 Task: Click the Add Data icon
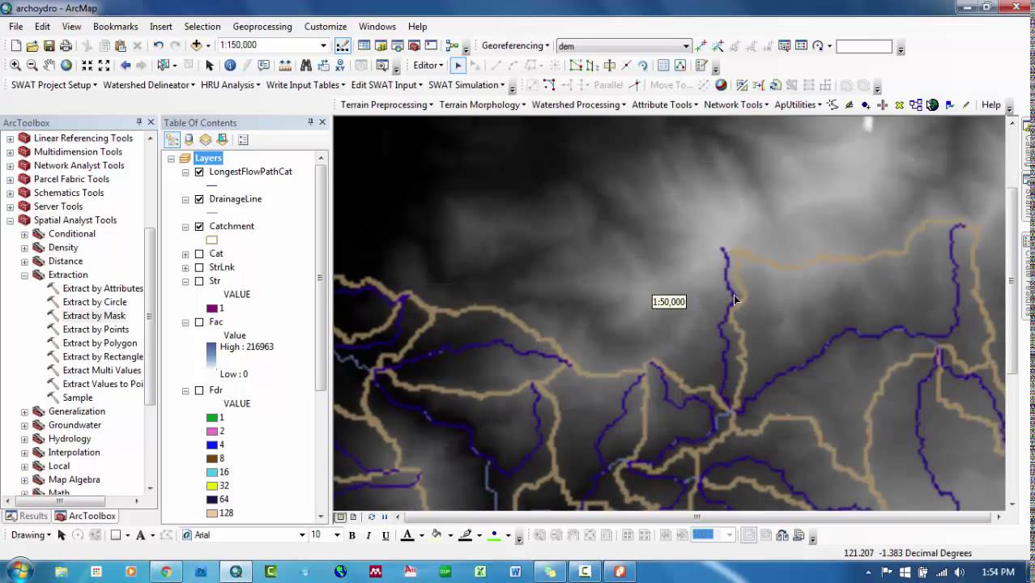196,45
